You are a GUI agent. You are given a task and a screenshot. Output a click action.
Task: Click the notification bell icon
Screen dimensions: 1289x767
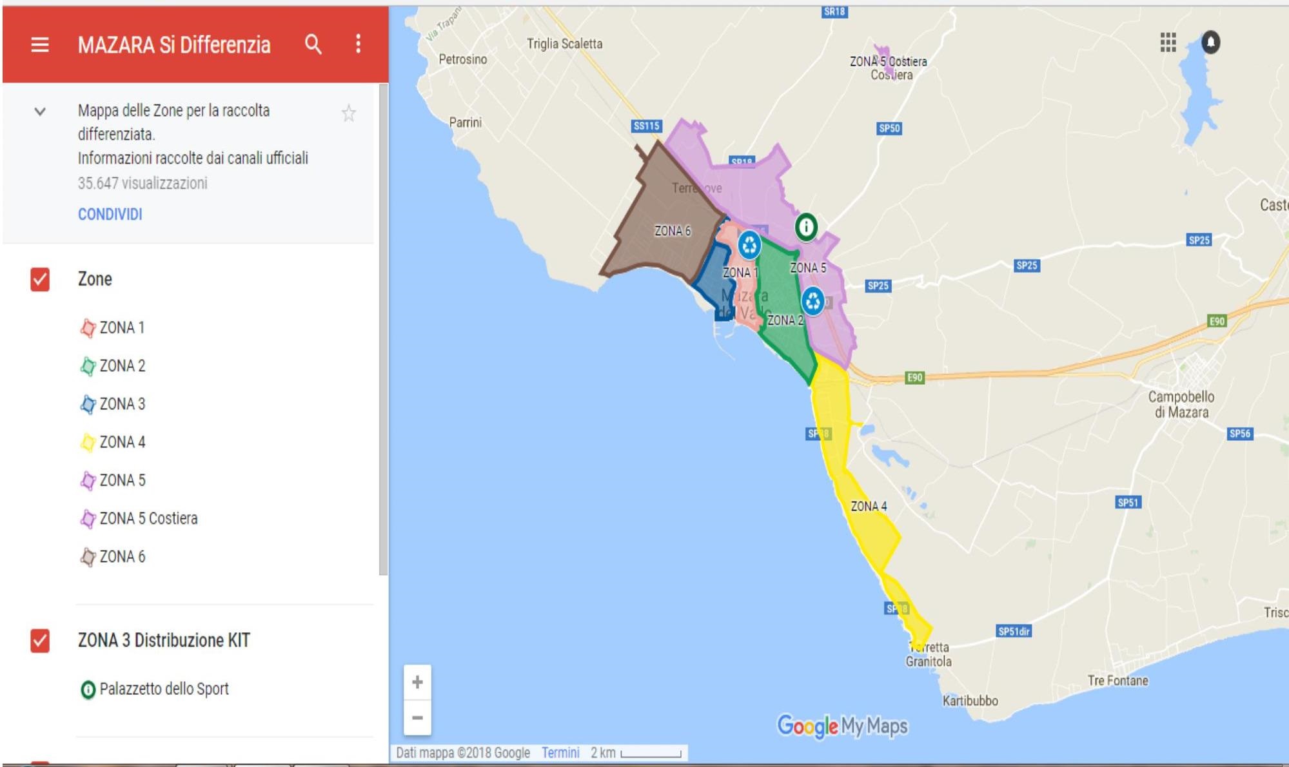point(1212,42)
